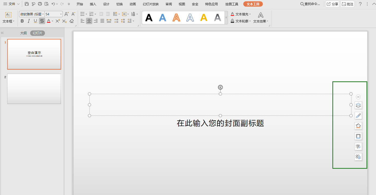Screen dimensions: 376x195
Task: Open the 批注 comments button
Action: click(x=347, y=4)
